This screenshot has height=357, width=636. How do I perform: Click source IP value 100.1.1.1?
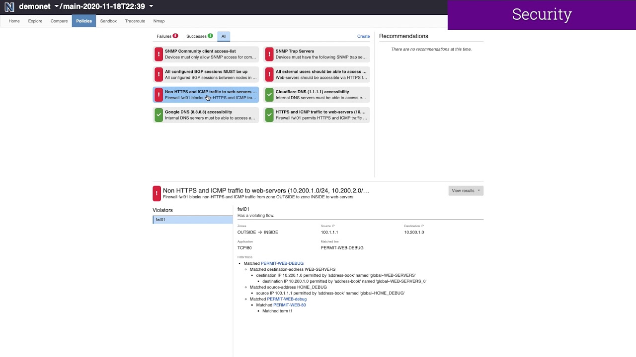click(329, 232)
